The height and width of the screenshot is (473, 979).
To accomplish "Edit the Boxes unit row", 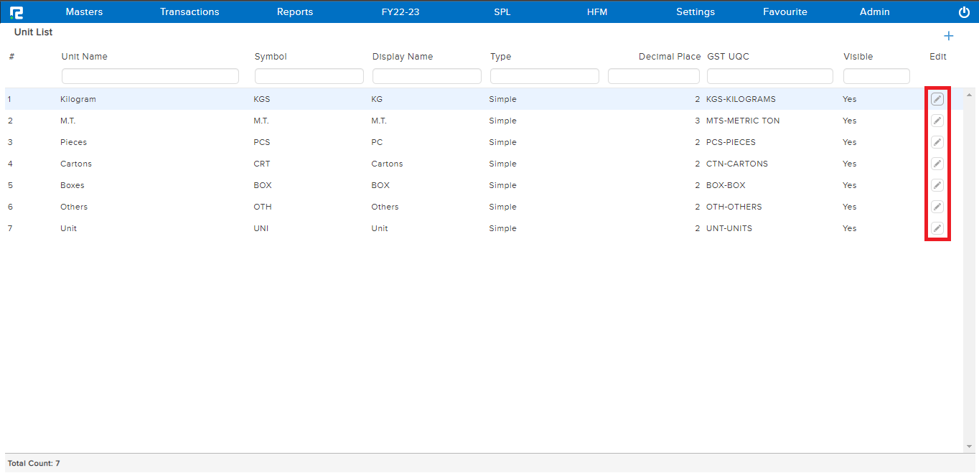I will (937, 185).
